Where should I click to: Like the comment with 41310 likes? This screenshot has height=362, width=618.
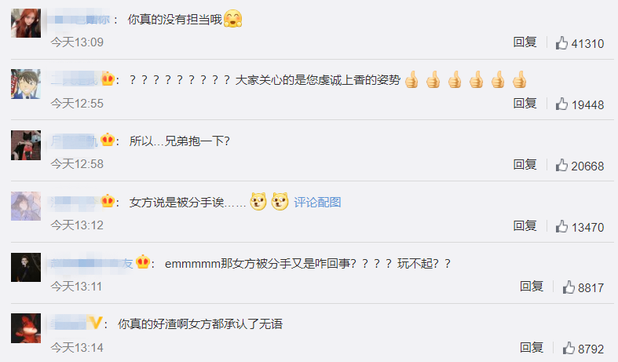click(x=561, y=43)
